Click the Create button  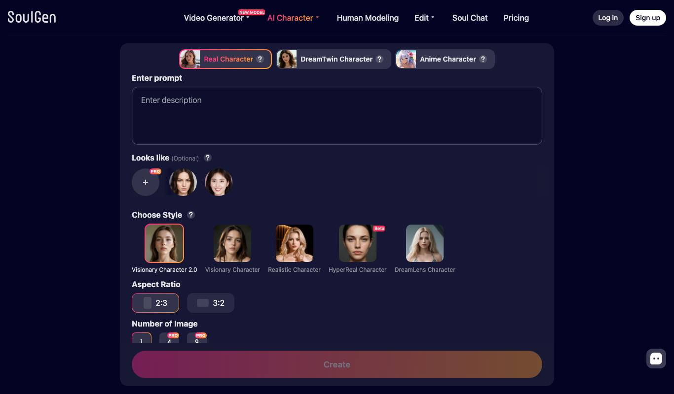click(x=337, y=364)
